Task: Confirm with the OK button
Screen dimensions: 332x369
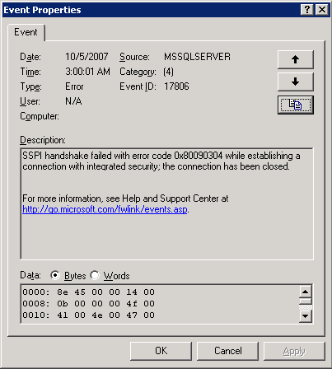Action: point(161,351)
